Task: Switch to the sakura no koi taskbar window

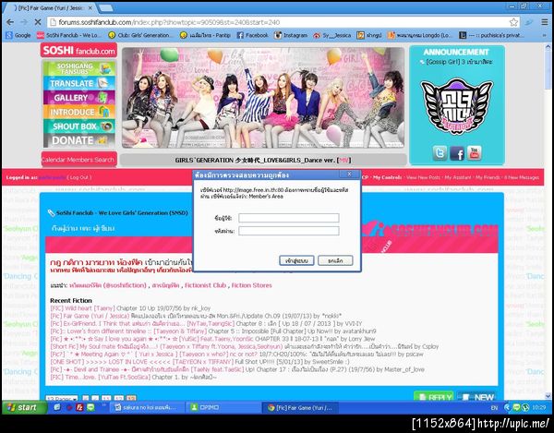Action: (147, 407)
